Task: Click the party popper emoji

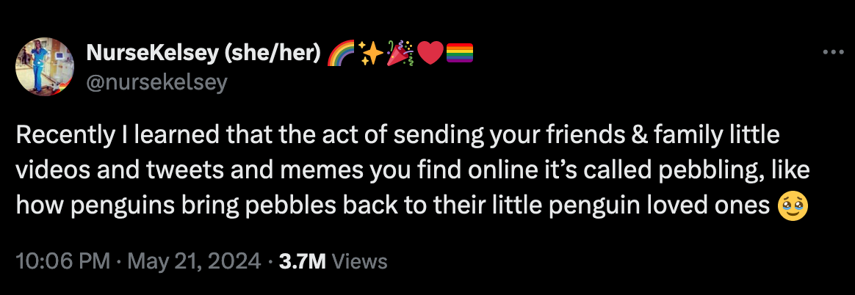Action: (400, 53)
